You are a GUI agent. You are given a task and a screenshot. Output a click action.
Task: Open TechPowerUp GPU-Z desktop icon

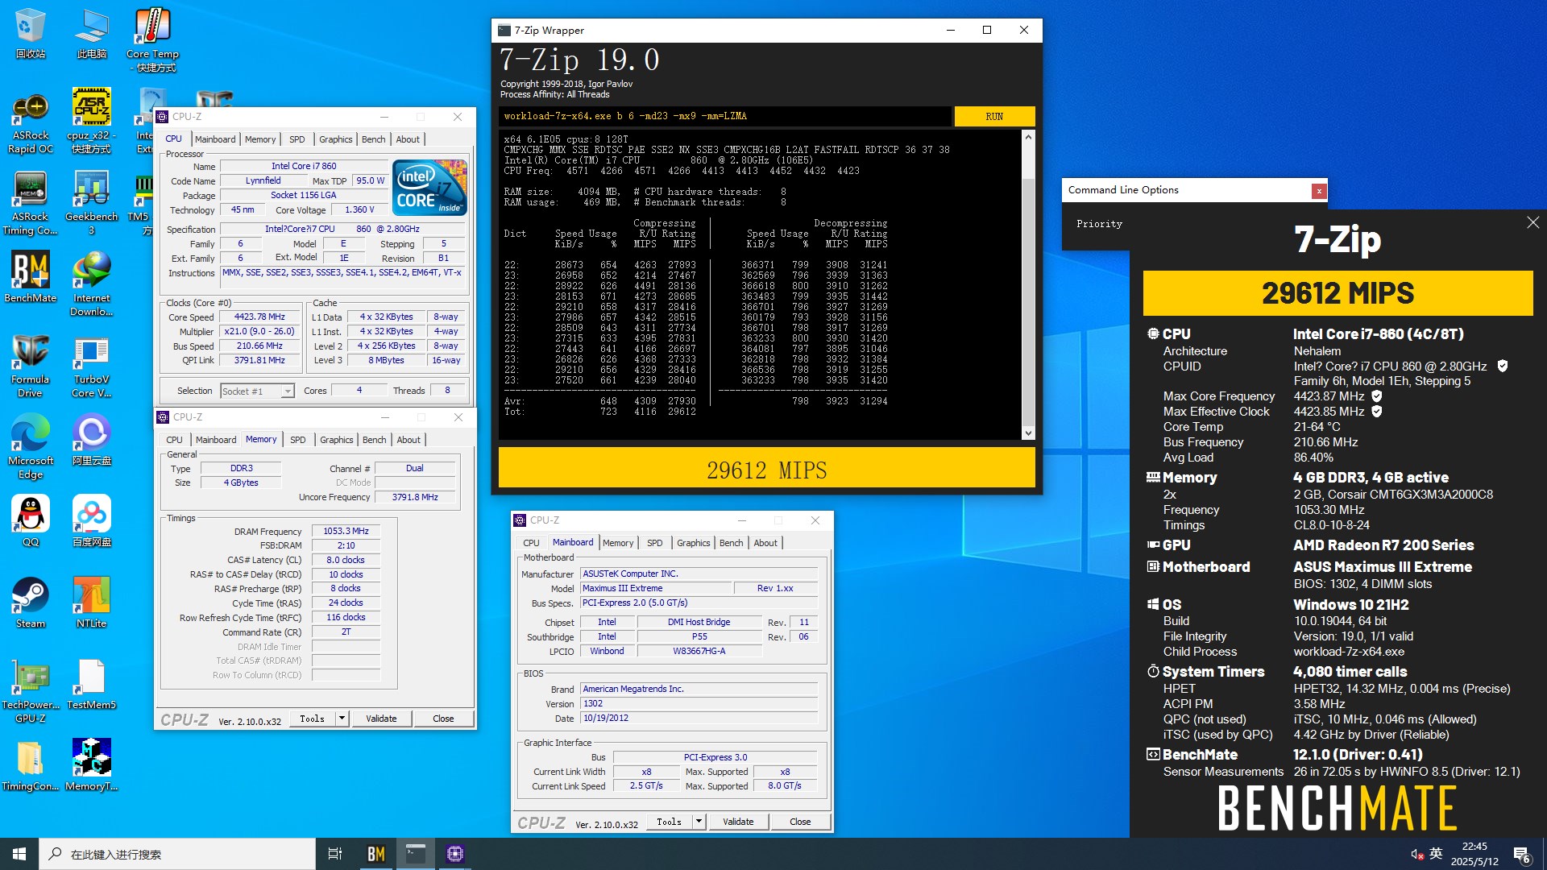pyautogui.click(x=30, y=690)
